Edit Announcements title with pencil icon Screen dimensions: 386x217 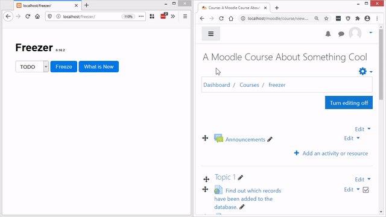270,139
